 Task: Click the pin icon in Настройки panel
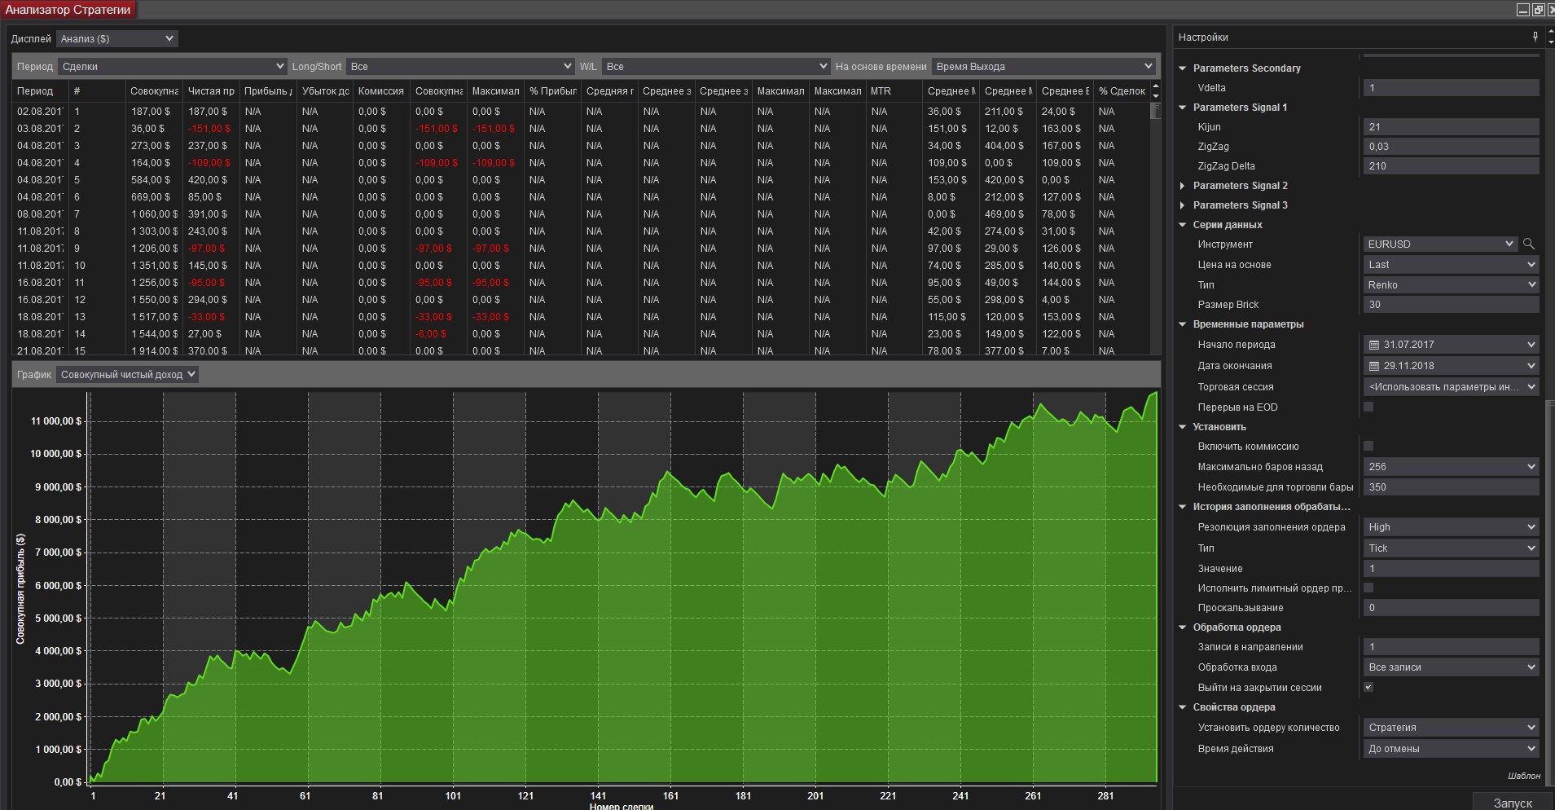click(1535, 37)
